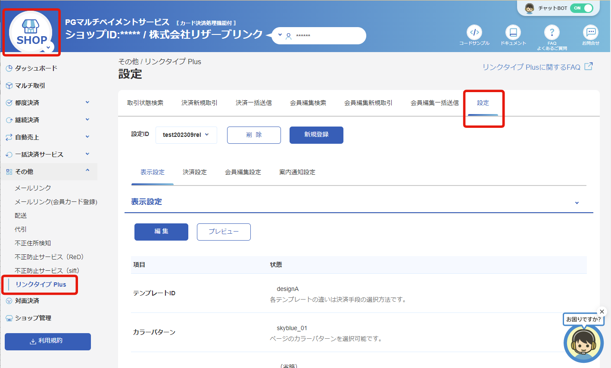The height and width of the screenshot is (368, 611).
Task: Click the プレビュー button
Action: coord(224,232)
